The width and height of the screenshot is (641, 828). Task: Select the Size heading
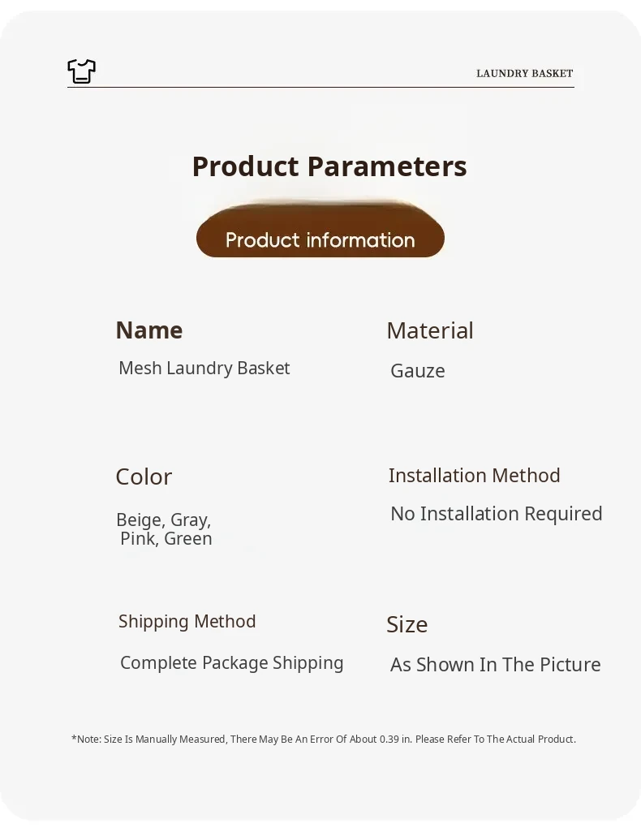click(407, 624)
